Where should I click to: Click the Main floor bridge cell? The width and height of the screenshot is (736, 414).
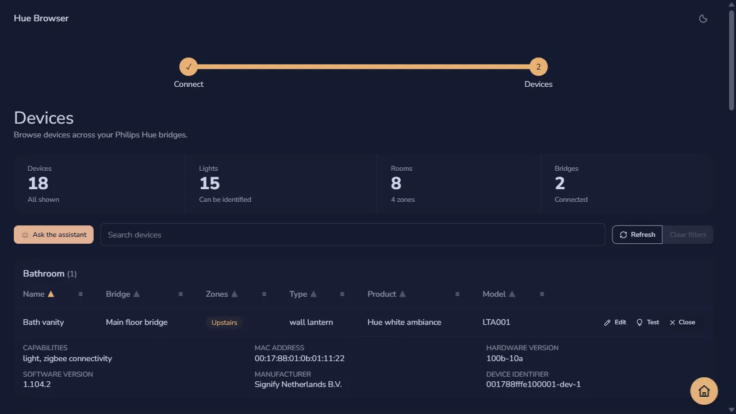point(137,322)
